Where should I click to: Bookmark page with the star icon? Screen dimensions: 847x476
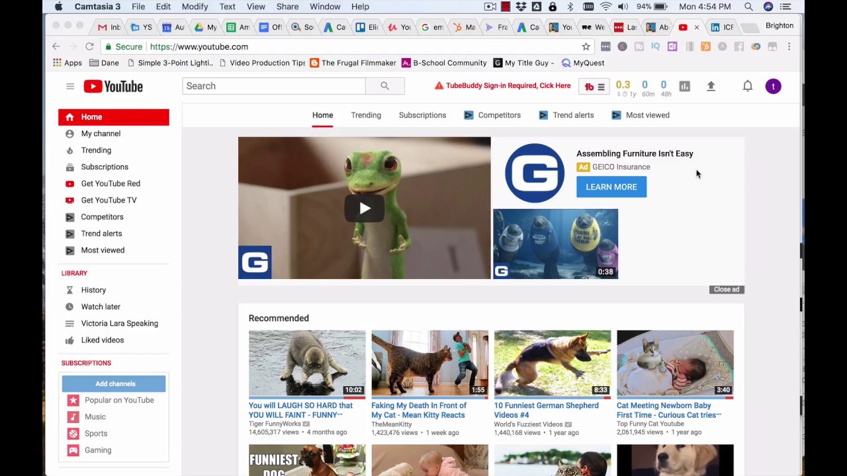tap(586, 47)
